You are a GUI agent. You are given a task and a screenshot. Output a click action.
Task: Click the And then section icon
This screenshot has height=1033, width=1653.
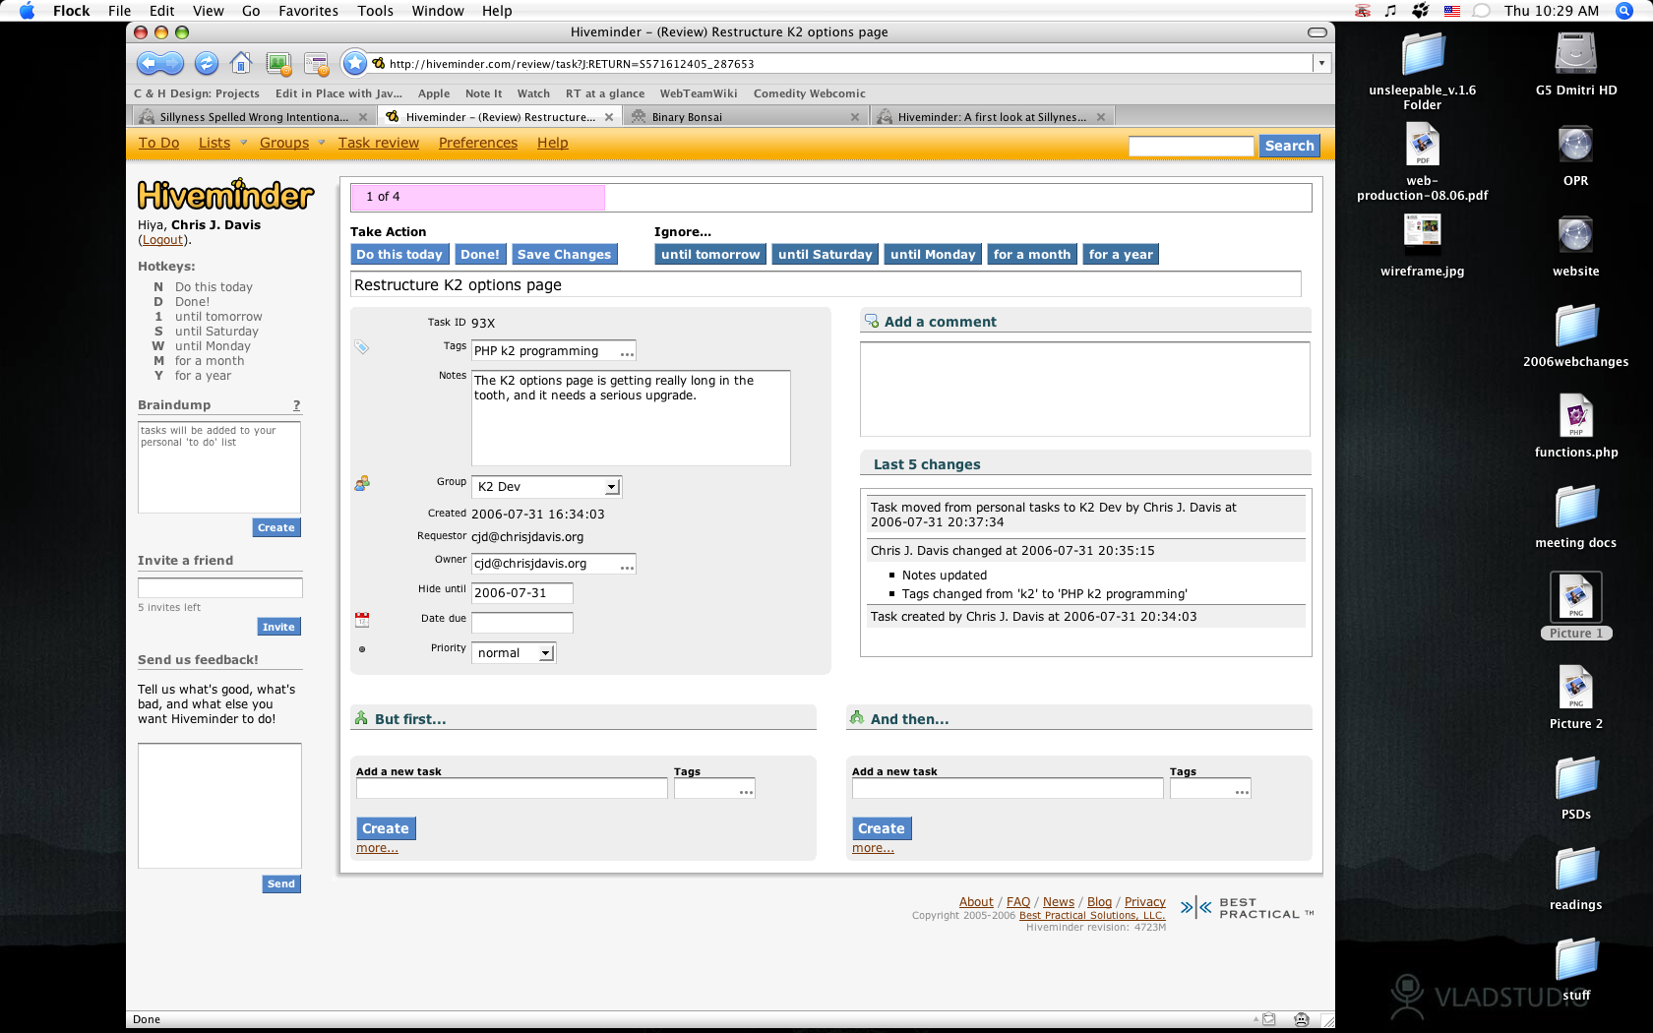point(857,718)
